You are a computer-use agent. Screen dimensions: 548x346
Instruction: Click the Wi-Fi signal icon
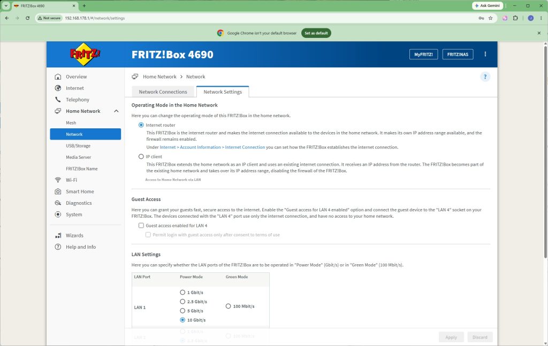tap(58, 180)
